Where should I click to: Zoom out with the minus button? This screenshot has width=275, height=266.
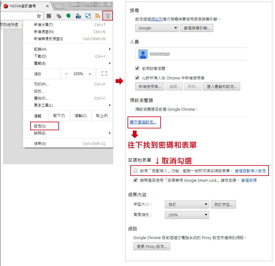click(x=66, y=74)
